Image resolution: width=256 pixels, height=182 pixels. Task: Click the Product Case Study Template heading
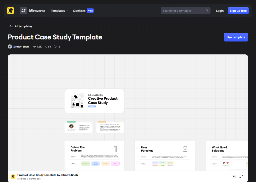click(55, 37)
